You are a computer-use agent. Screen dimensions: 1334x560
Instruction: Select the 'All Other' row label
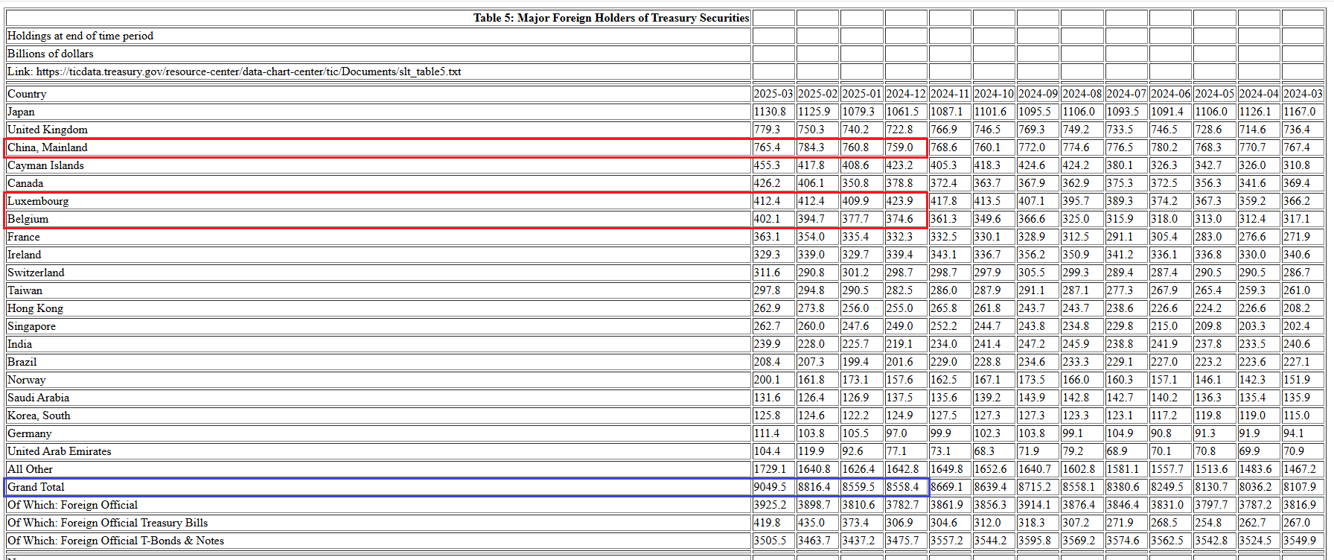click(378, 469)
